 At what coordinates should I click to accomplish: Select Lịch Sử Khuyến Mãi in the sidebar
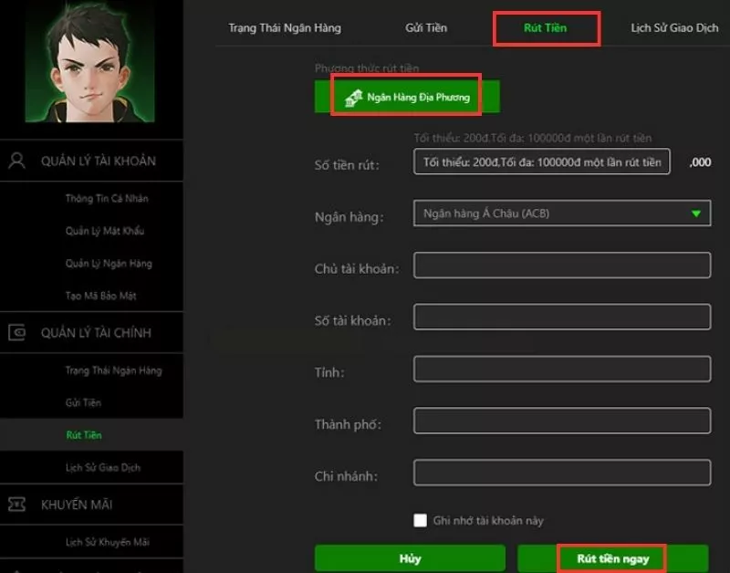[x=108, y=542]
